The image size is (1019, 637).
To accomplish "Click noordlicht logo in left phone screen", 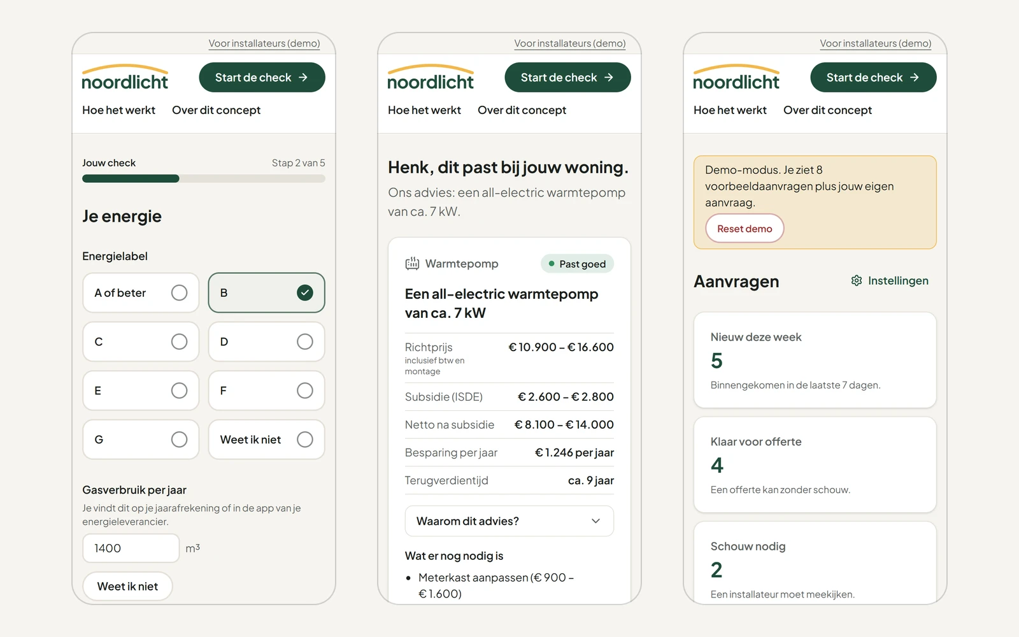I will 125,78.
